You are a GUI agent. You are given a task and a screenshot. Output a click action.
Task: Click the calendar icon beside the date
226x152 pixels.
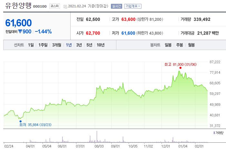pos(65,6)
